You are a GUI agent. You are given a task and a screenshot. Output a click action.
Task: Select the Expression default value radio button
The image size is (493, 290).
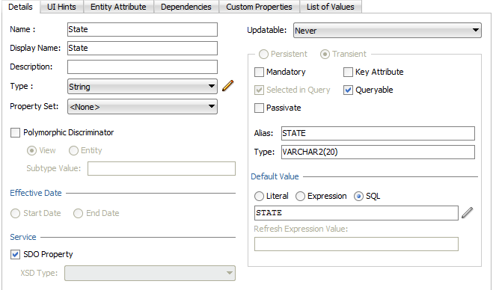[300, 196]
